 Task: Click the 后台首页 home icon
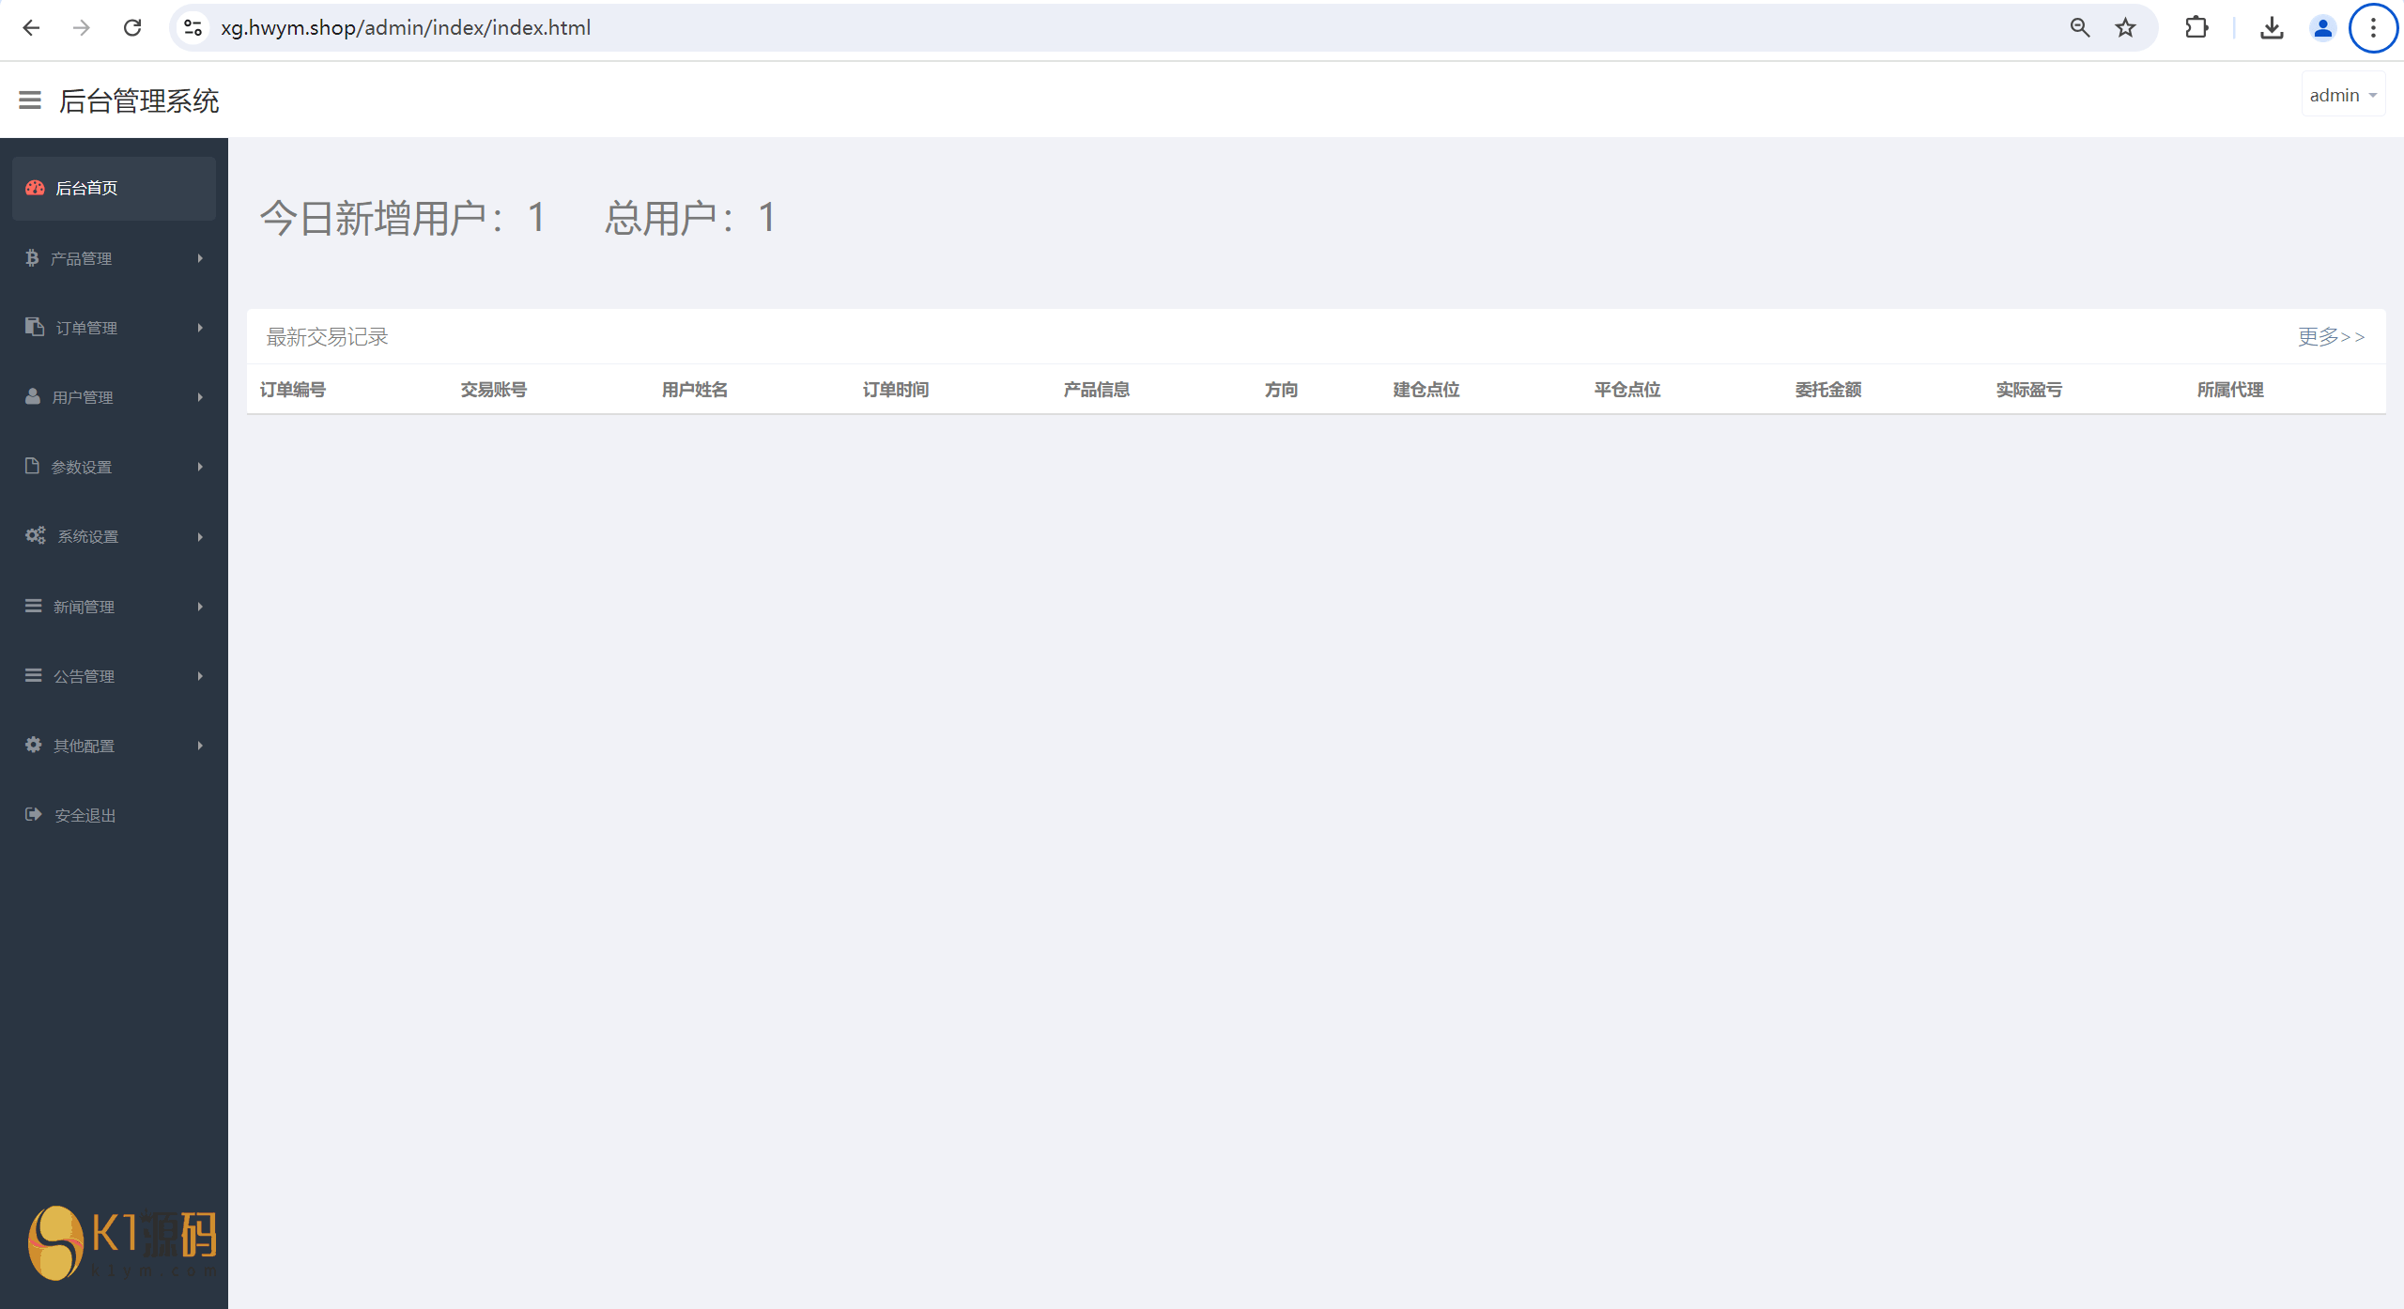[x=34, y=189]
